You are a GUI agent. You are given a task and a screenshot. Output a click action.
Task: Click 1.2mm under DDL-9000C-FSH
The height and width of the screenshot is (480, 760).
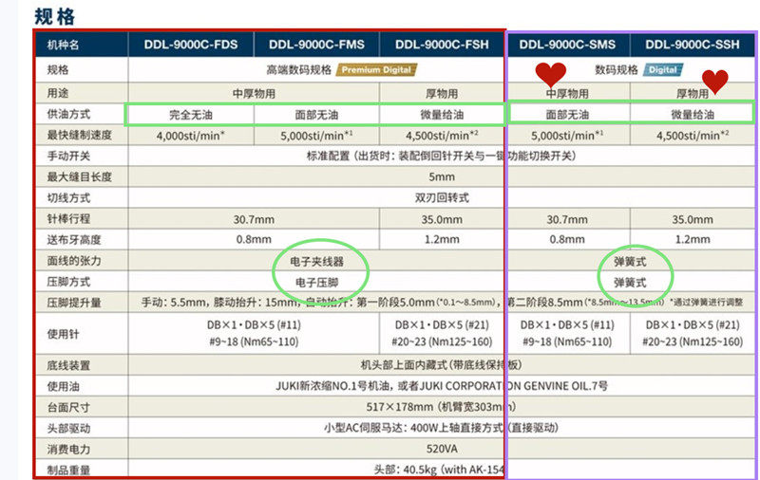[442, 239]
